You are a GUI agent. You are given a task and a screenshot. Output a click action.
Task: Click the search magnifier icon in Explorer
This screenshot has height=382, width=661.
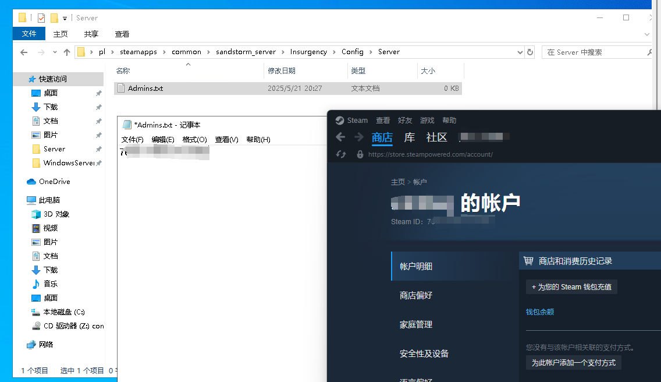pos(649,52)
